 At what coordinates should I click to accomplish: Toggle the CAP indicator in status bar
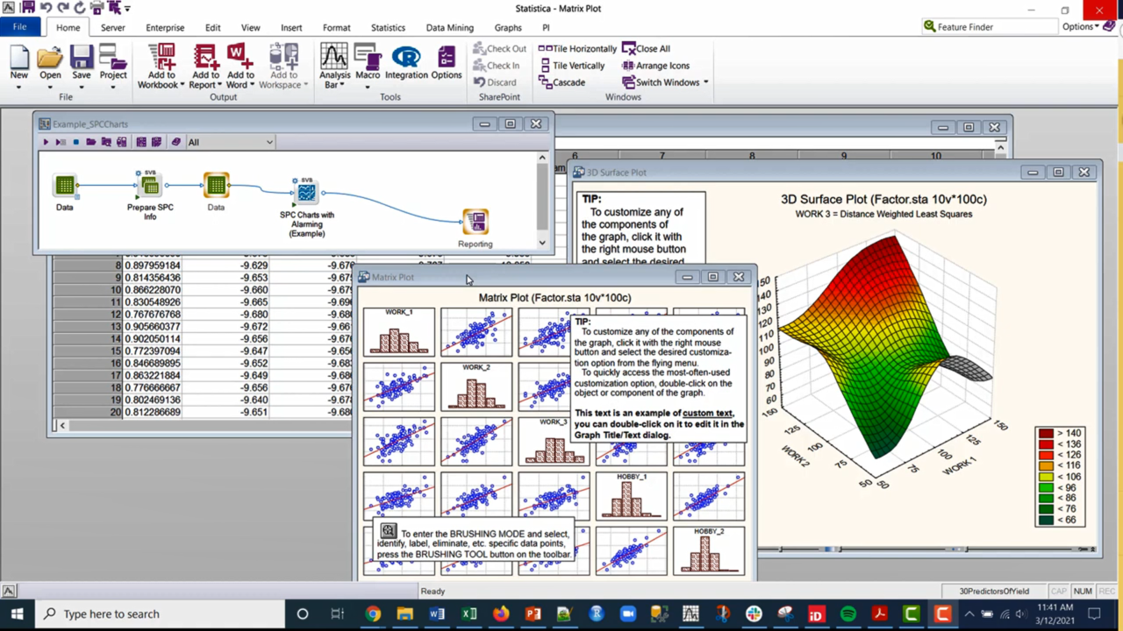1059,592
